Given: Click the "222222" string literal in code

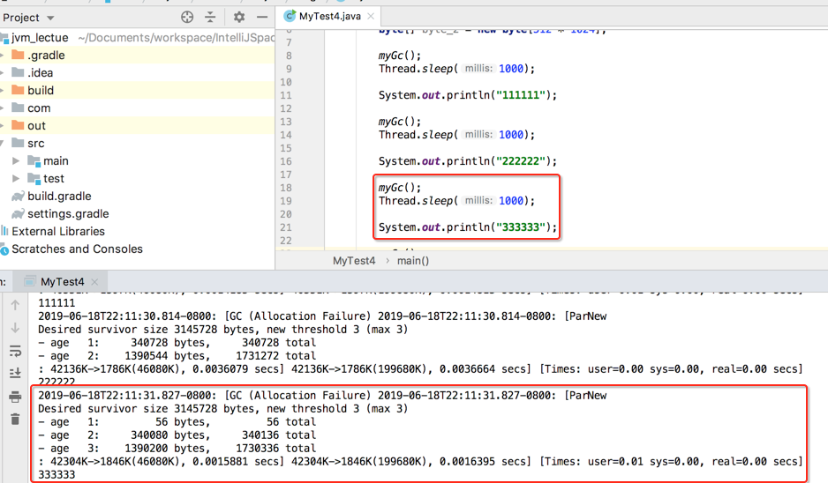Looking at the screenshot, I should pyautogui.click(x=521, y=161).
